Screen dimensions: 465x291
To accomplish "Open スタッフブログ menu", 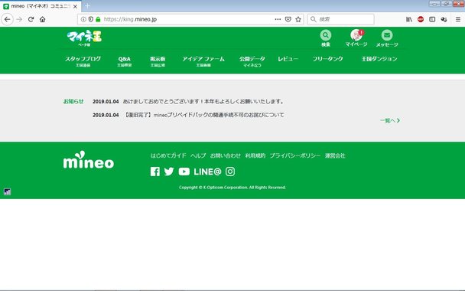I will 83,61.
